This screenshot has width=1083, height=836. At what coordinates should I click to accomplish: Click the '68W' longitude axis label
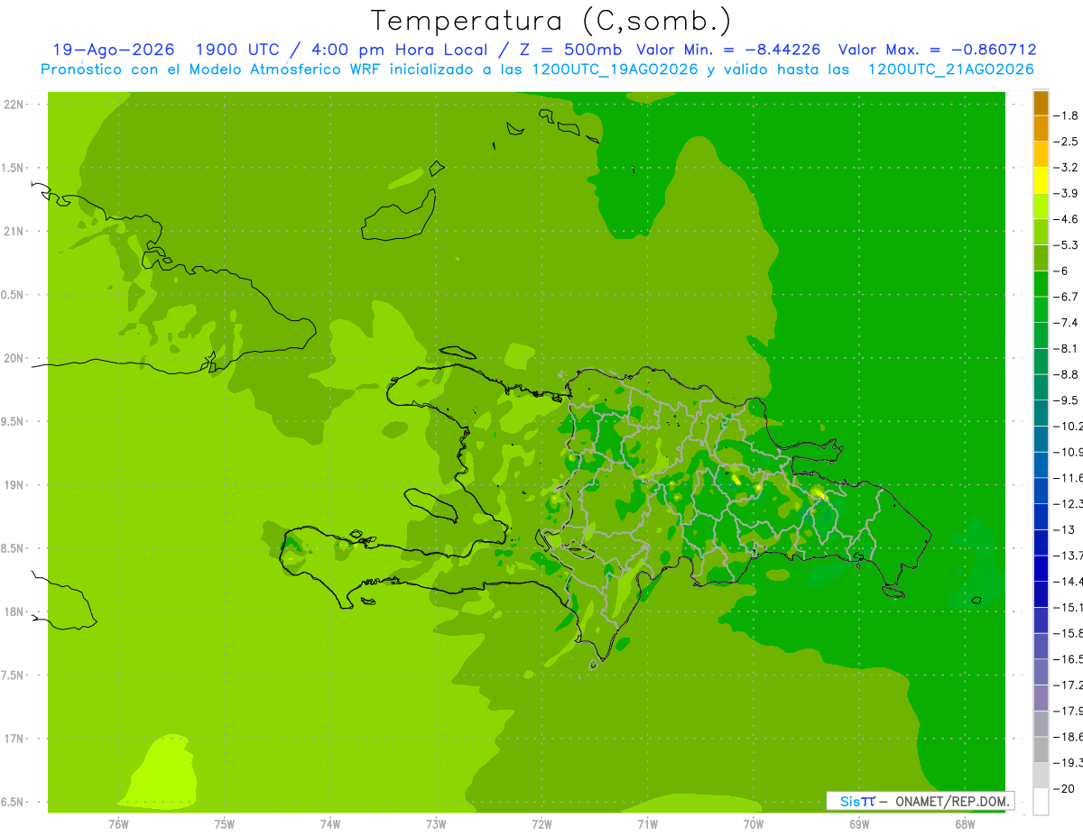[964, 824]
